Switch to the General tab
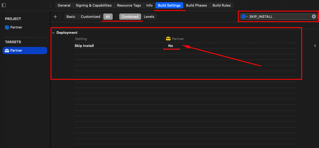Viewport: 319px width, 148px height. 64,5
